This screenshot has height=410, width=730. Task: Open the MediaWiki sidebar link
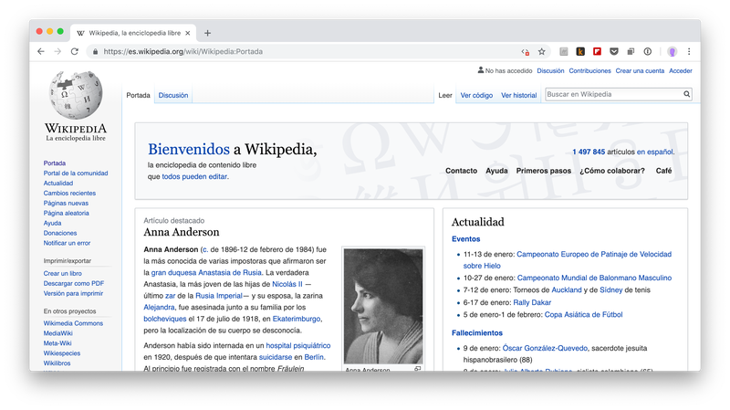(57, 333)
